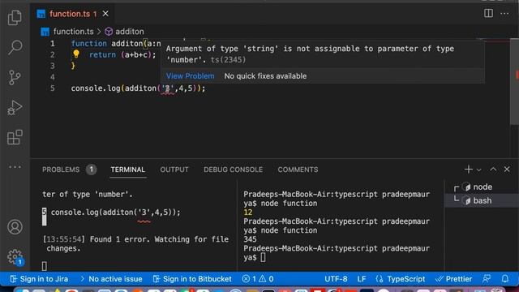Open the Manage gear icon
The height and width of the screenshot is (292, 519).
pyautogui.click(x=15, y=256)
